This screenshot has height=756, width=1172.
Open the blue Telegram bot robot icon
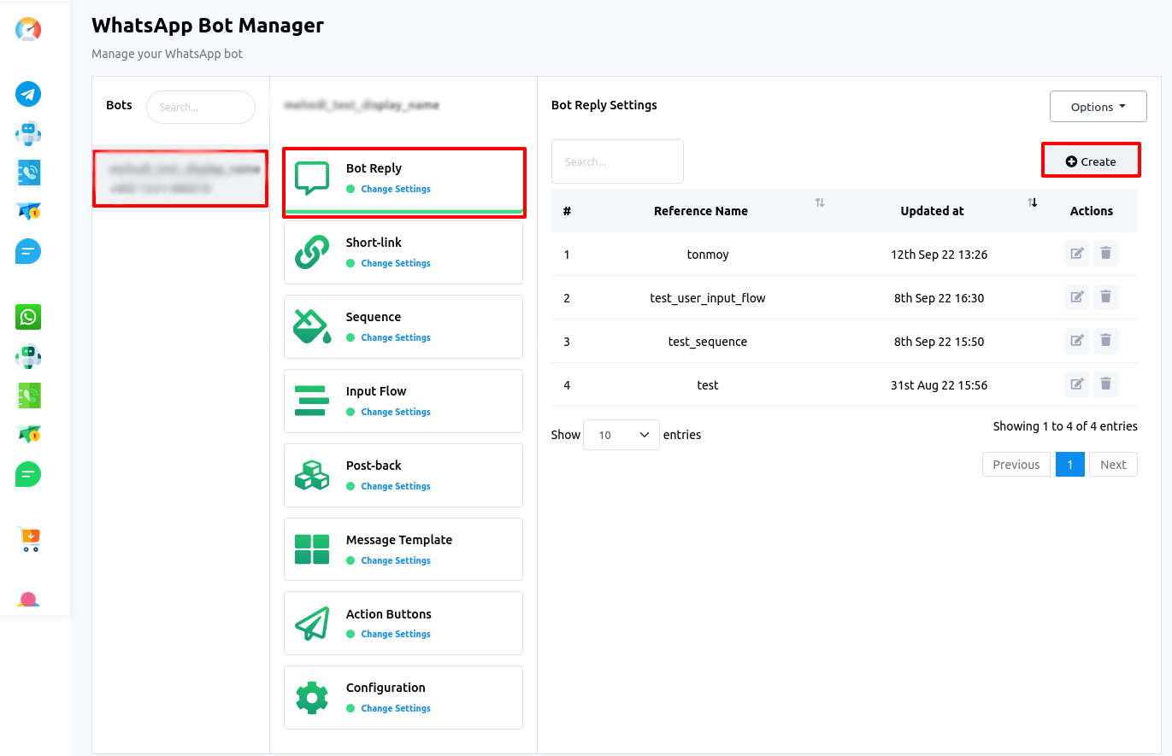(x=28, y=134)
